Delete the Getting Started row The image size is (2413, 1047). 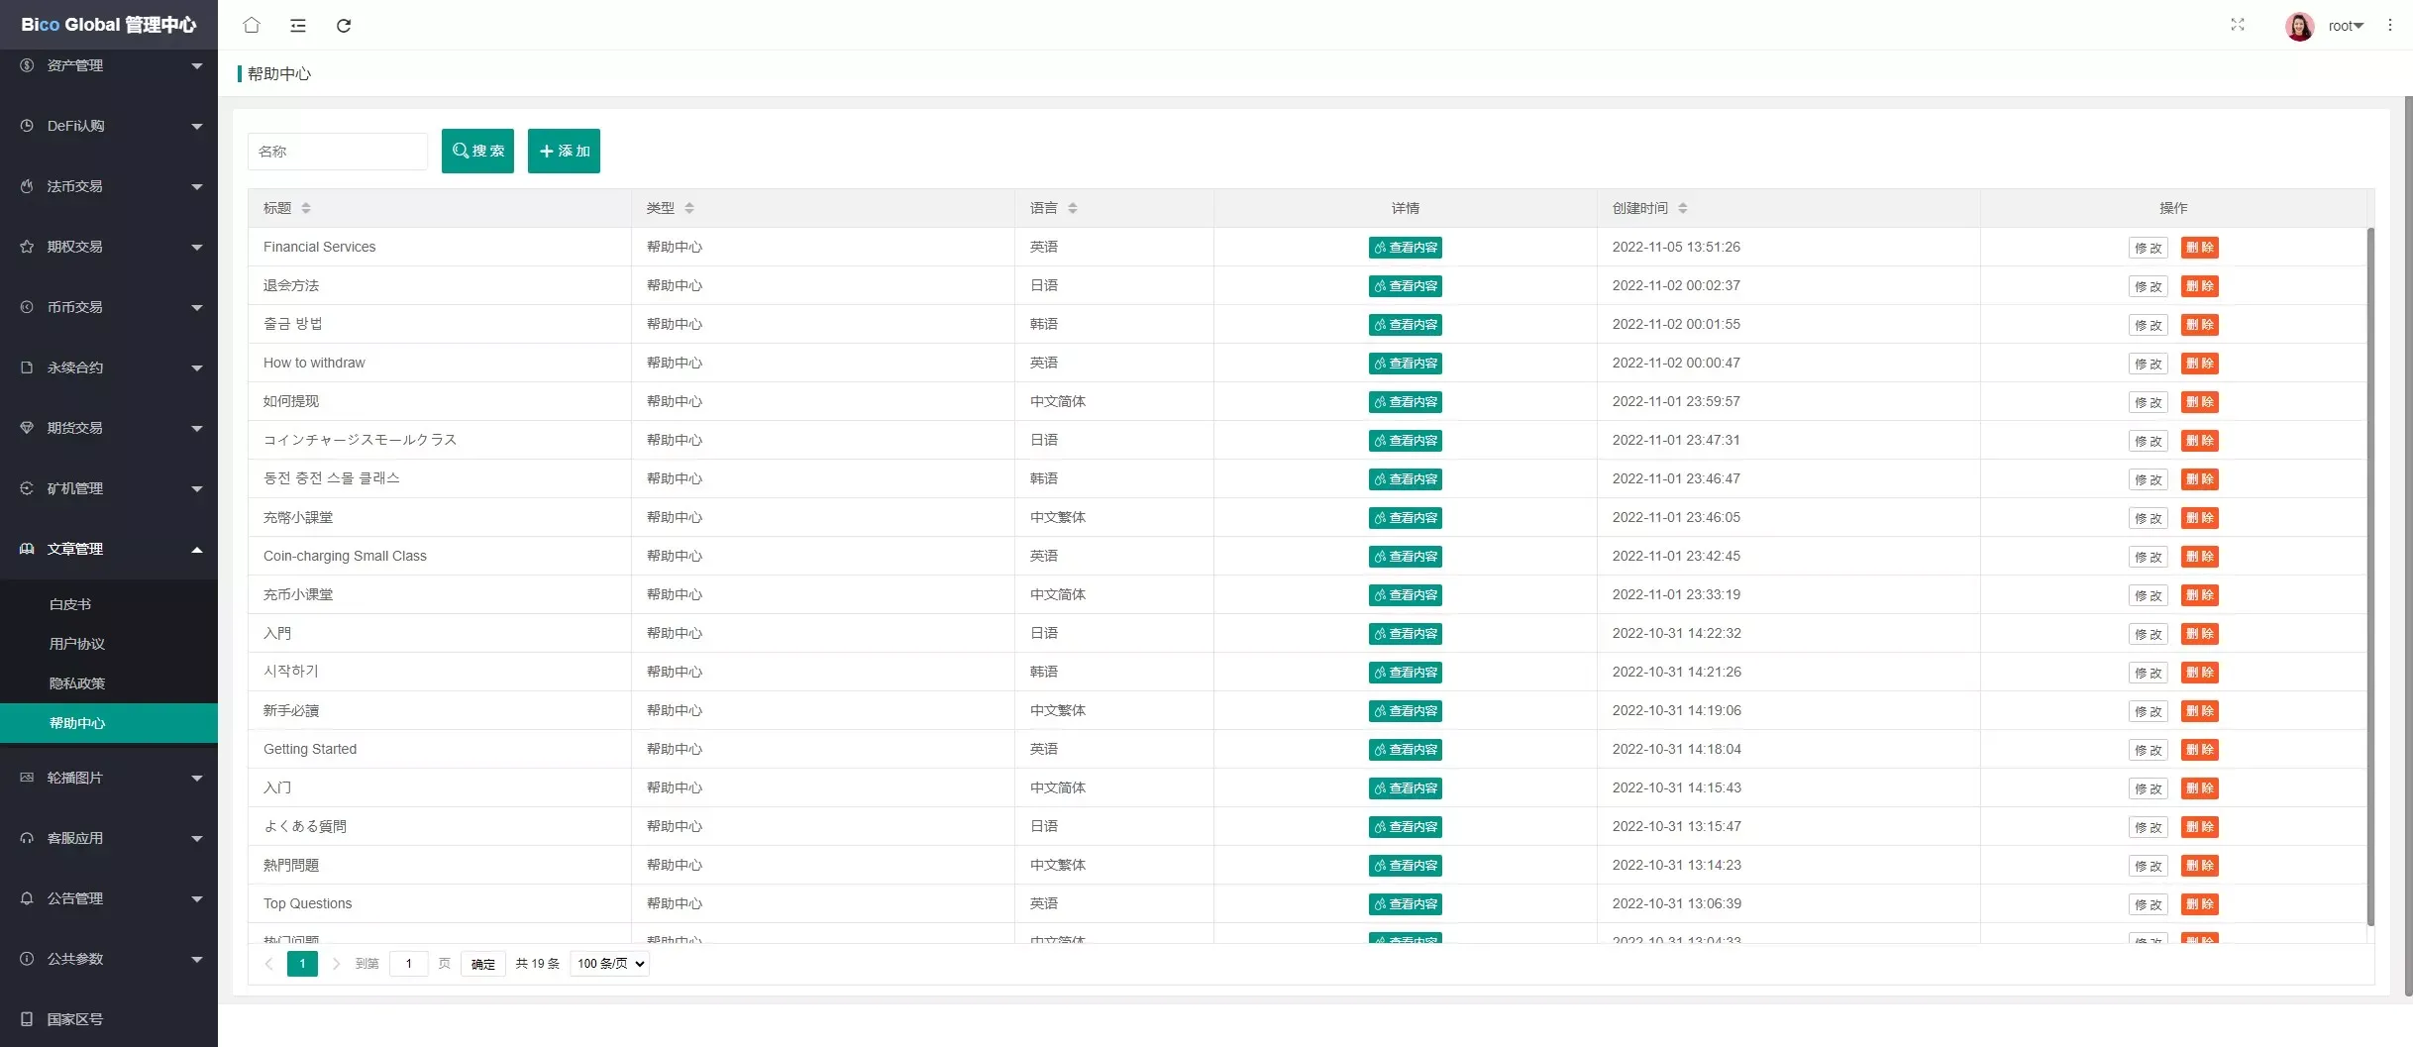pos(2199,750)
